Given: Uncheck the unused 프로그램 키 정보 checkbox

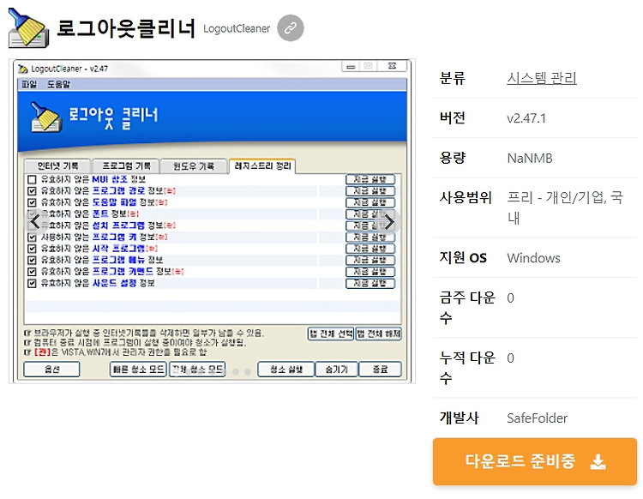Looking at the screenshot, I should (x=32, y=237).
